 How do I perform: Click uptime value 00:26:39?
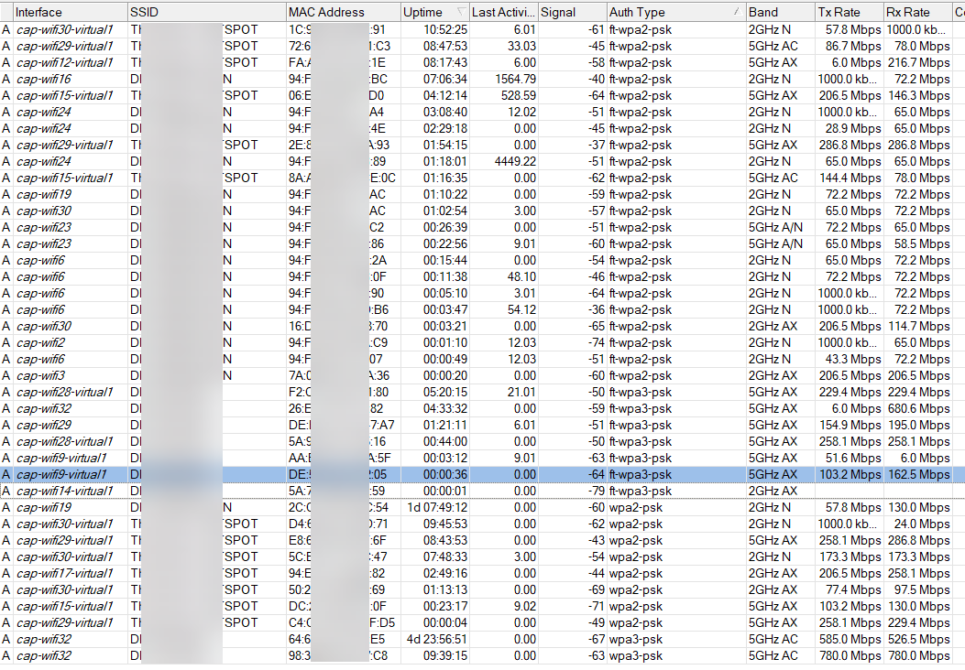pos(445,227)
